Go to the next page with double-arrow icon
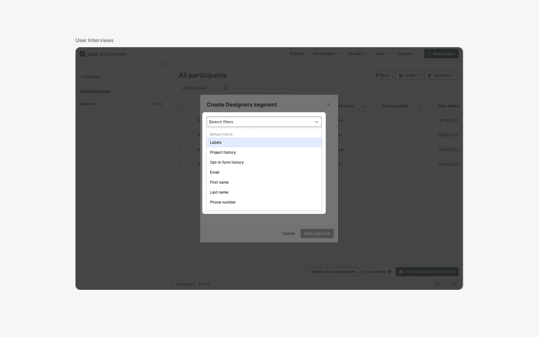 [x=454, y=284]
